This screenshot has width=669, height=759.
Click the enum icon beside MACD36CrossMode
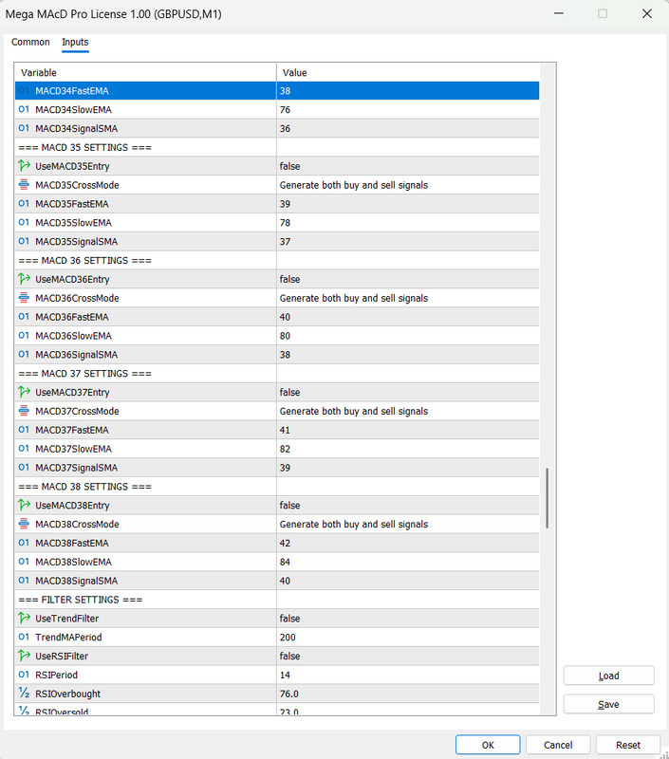(24, 298)
